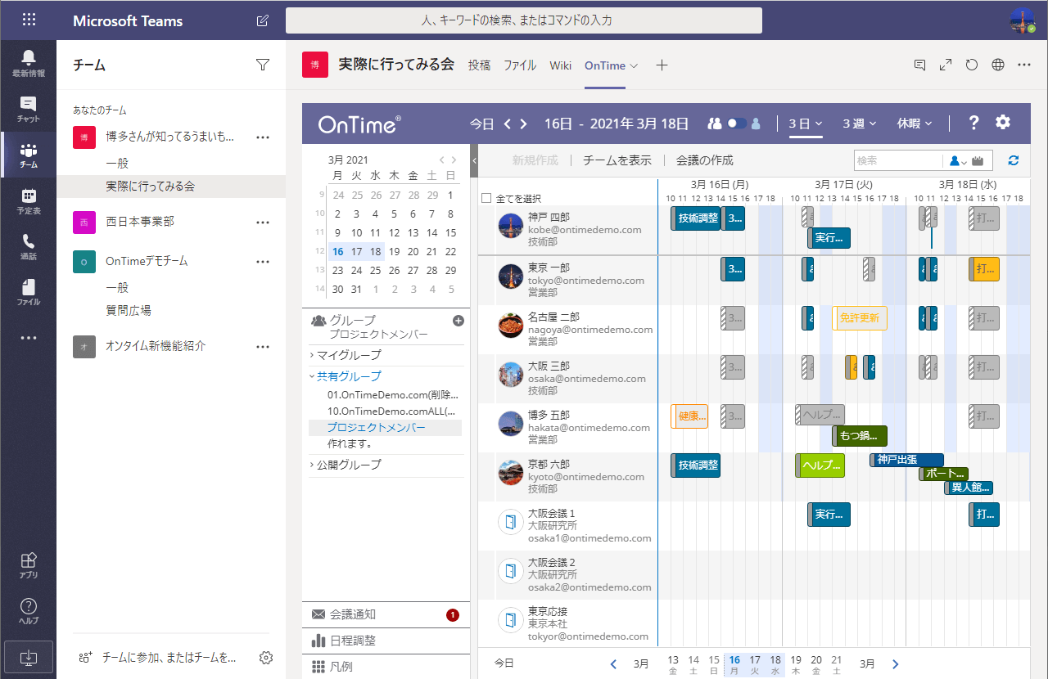Open the Teams filter icon
The width and height of the screenshot is (1048, 679).
point(262,65)
